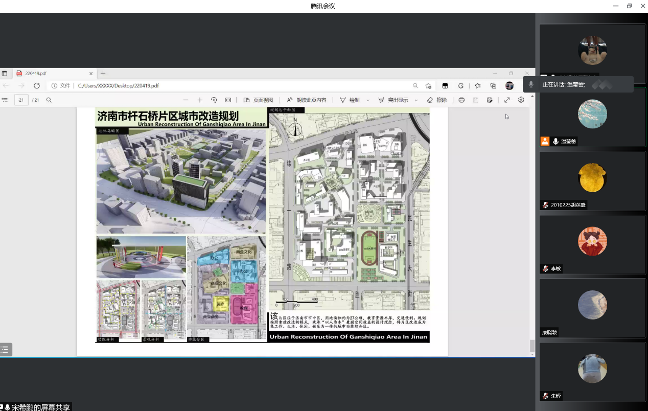Expand the 绘制 draw options dropdown arrow
The image size is (648, 411).
point(368,101)
